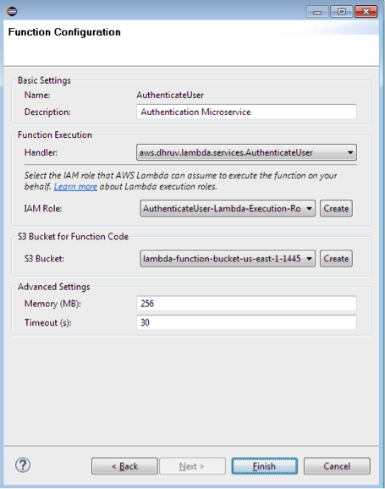Click the Memory (MB) field
Screen dimensions: 385x489
pyautogui.click(x=246, y=304)
